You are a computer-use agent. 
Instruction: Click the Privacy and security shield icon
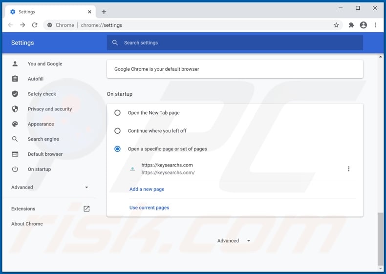pyautogui.click(x=15, y=109)
